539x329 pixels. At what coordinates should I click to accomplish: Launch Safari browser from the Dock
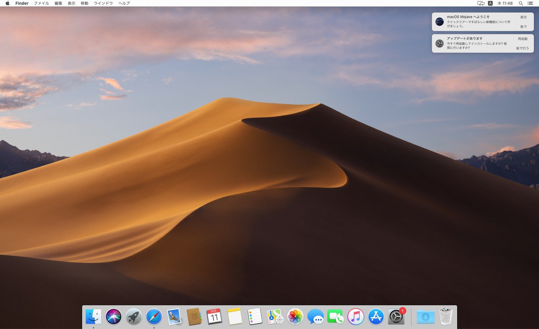[x=154, y=316]
